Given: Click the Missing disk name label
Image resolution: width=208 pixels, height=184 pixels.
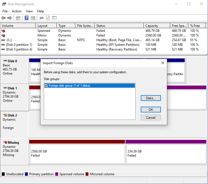Looking at the screenshot, I should coord(13,143).
